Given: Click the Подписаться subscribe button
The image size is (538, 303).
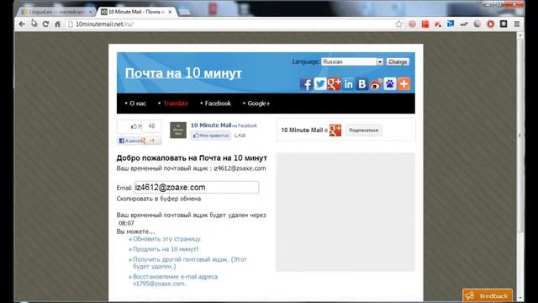Looking at the screenshot, I should click(x=363, y=130).
